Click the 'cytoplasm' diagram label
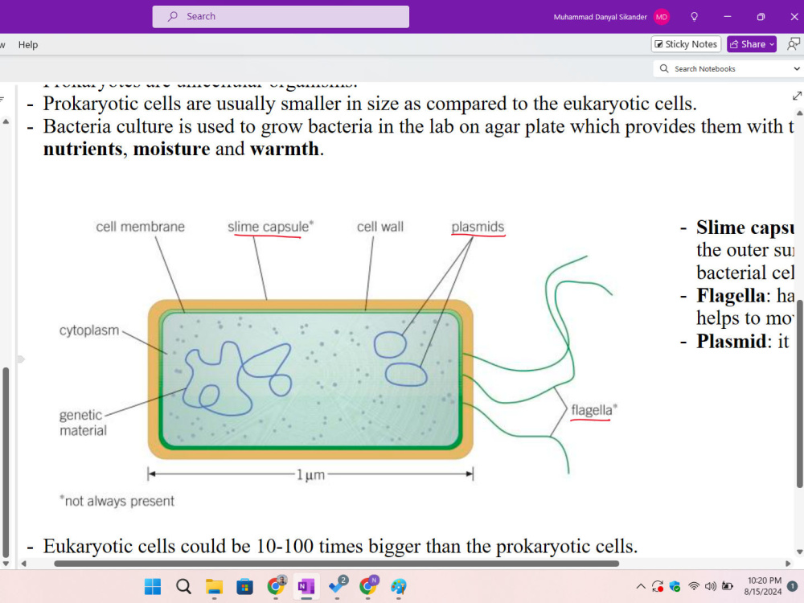The width and height of the screenshot is (804, 603). pyautogui.click(x=88, y=330)
